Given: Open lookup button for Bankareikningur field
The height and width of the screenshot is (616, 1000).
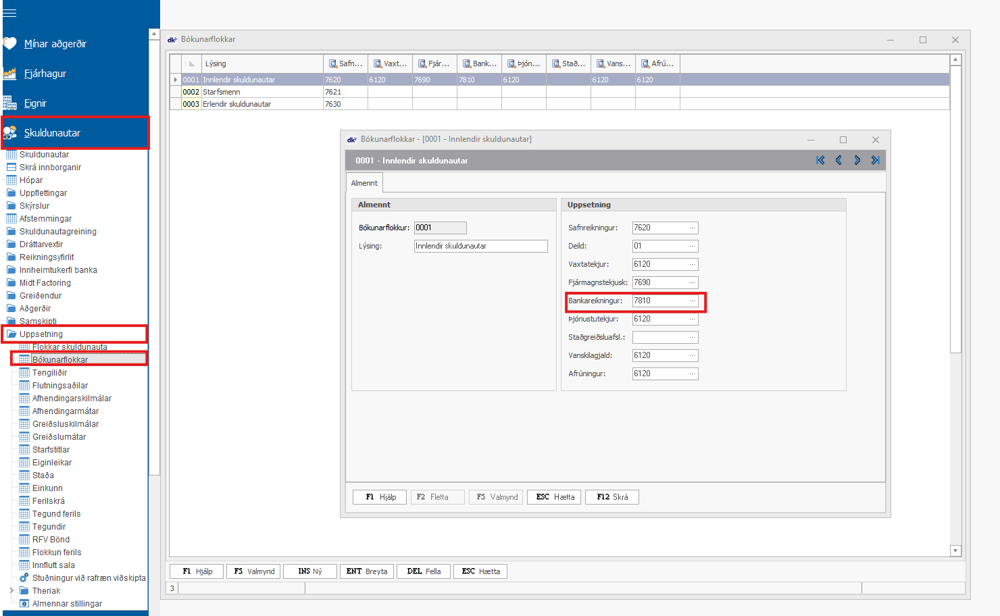Looking at the screenshot, I should (692, 301).
